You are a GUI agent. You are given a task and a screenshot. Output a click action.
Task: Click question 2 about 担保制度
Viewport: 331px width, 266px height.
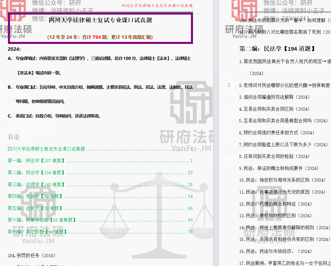285,85
